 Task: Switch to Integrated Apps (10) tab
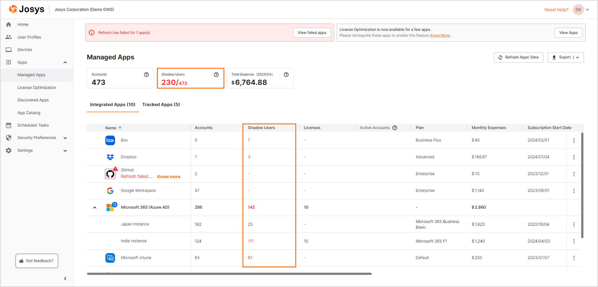point(113,104)
